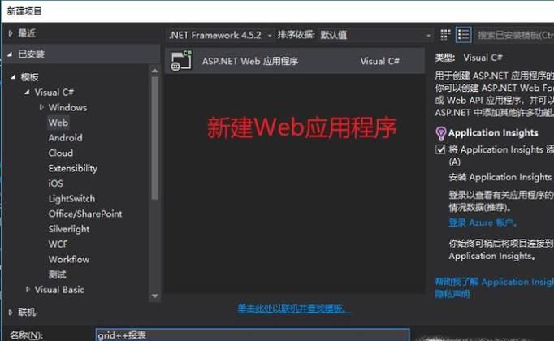Expand the Windows tree node

(x=41, y=107)
